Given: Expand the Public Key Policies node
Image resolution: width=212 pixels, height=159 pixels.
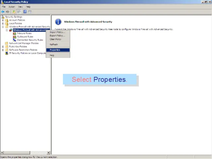Looking at the screenshot, I should pyautogui.click(x=3, y=47).
